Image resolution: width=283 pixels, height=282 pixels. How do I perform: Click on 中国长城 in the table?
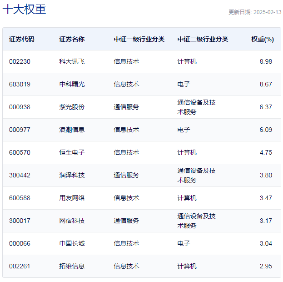point(72,243)
